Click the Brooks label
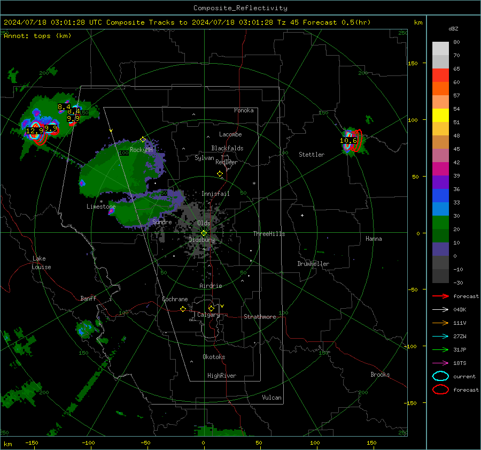481x450 pixels. (380, 375)
